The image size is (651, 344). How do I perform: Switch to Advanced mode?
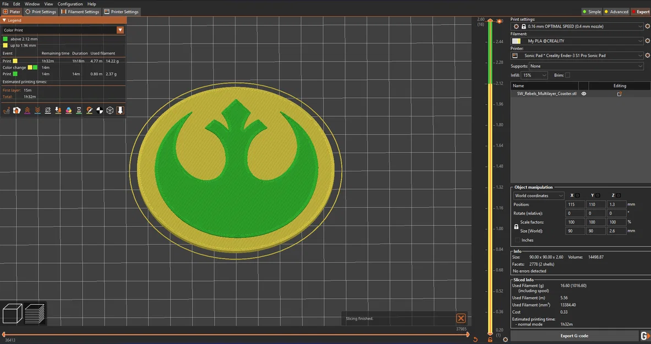[x=616, y=12]
